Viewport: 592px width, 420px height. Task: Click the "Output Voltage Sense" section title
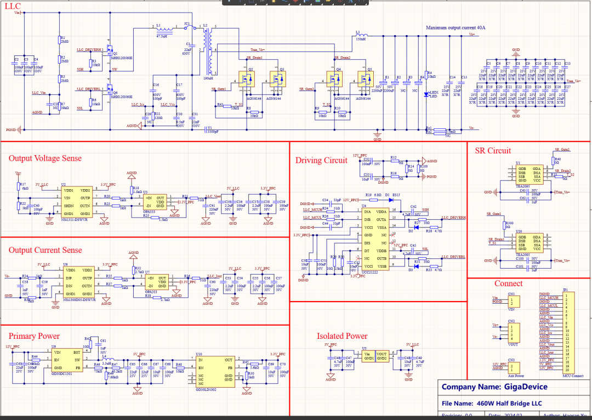[45, 158]
